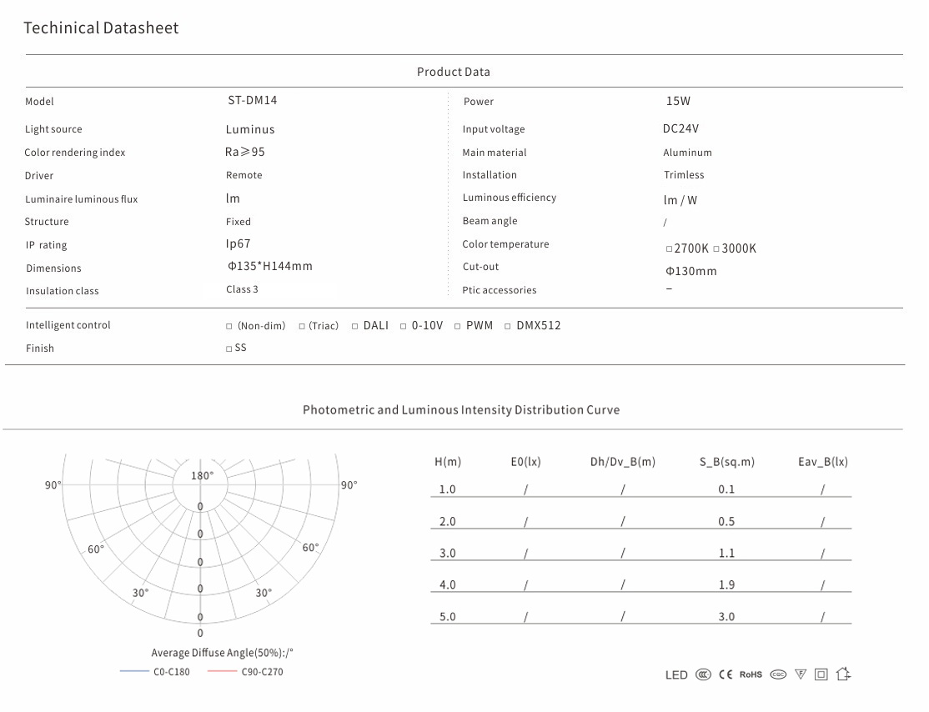Viewport: 929px width, 712px height.
Task: Tick the 2700K color temperature box
Action: click(669, 249)
